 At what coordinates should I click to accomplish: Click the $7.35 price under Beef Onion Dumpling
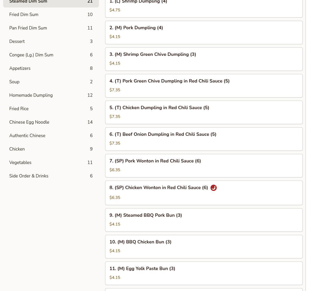[115, 143]
